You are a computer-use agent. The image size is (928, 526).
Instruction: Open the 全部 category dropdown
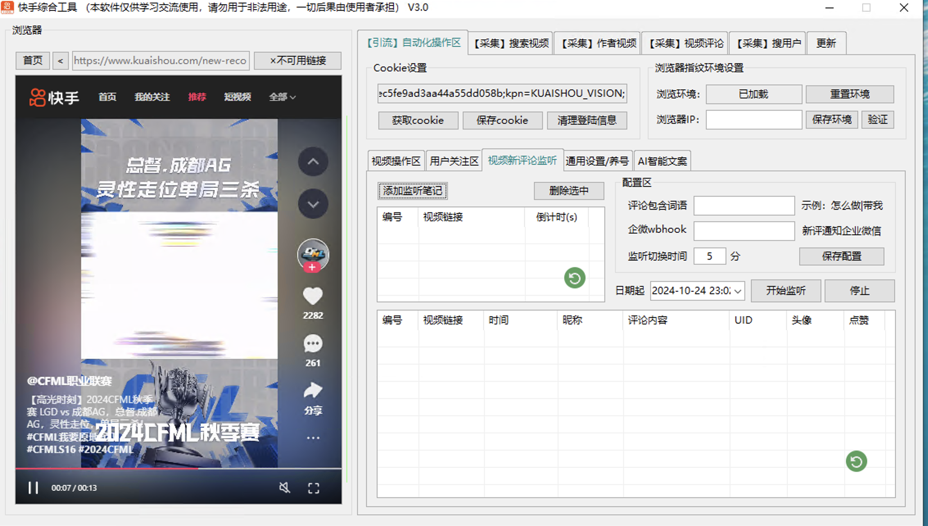coord(282,97)
